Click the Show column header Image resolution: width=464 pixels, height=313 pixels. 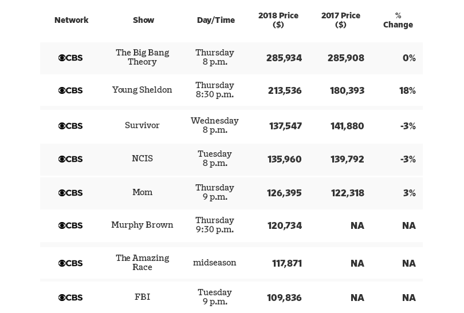click(143, 20)
